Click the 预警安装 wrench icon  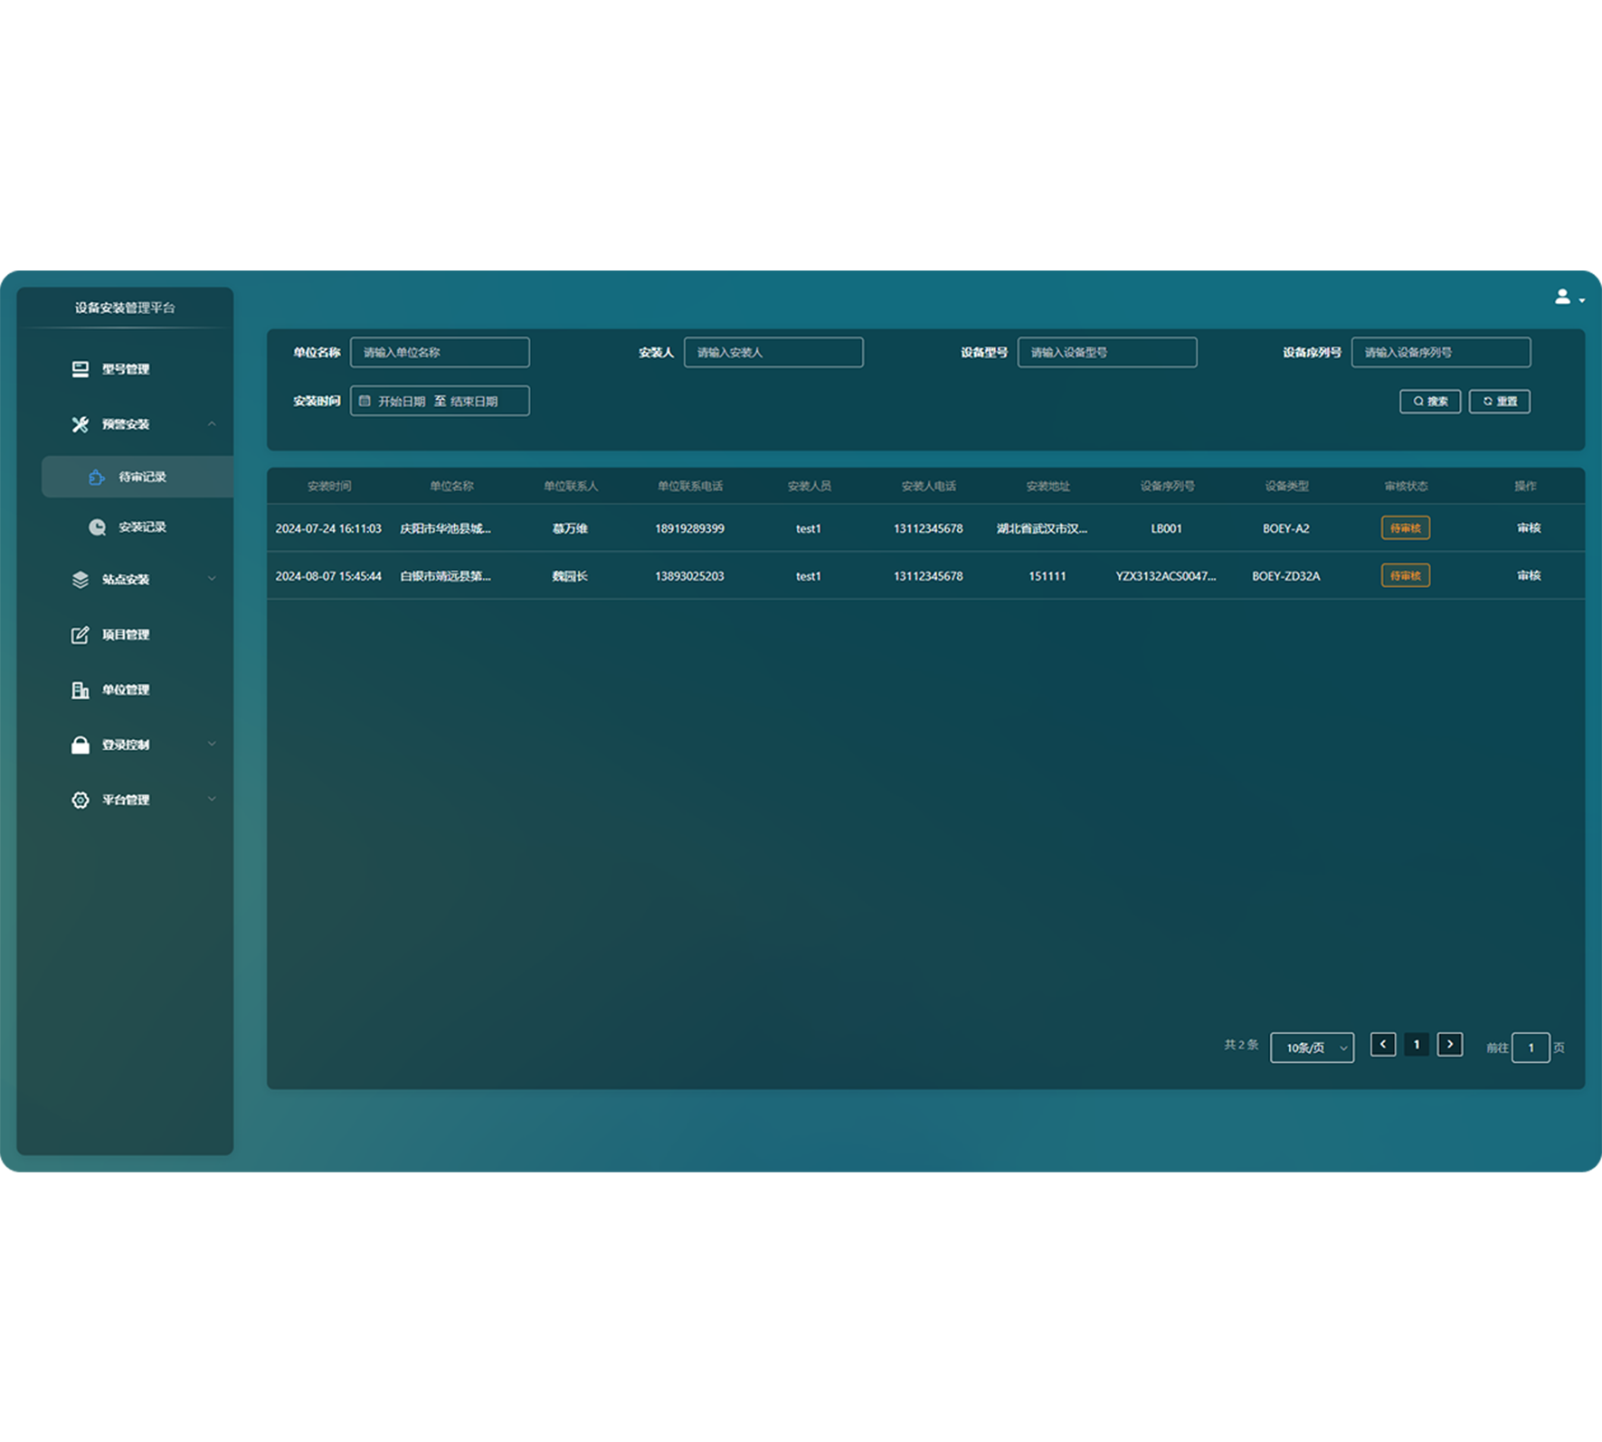point(81,424)
